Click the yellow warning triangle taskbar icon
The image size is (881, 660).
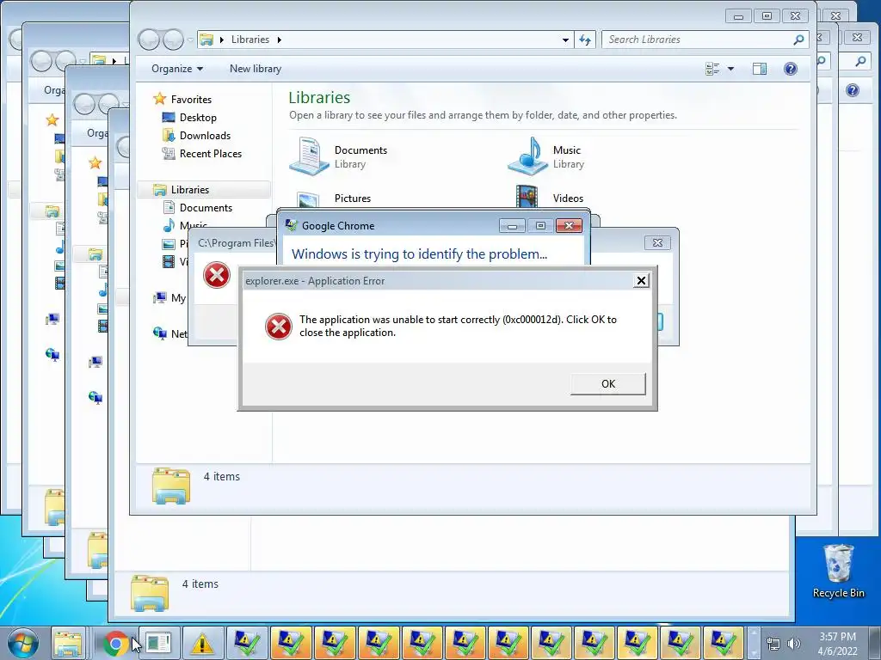(x=201, y=643)
